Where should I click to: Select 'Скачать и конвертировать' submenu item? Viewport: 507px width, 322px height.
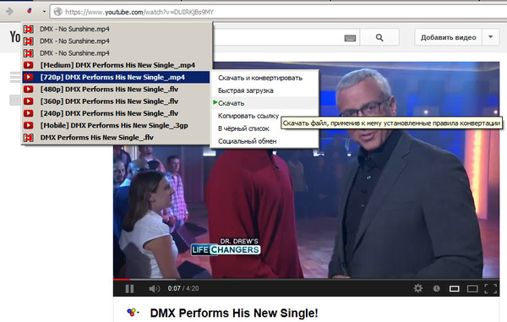264,78
